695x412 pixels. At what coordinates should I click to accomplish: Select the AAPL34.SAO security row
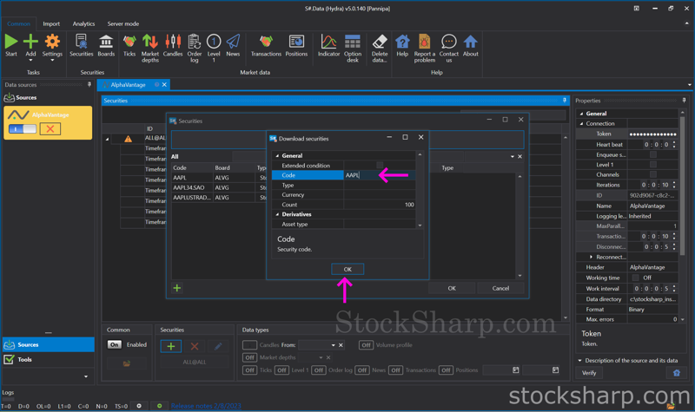tap(189, 187)
